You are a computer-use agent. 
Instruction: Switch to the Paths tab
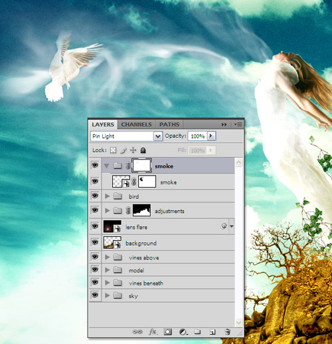[x=169, y=124]
